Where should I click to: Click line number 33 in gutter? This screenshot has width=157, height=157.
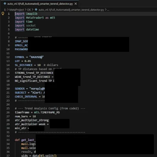(x=8, y=140)
